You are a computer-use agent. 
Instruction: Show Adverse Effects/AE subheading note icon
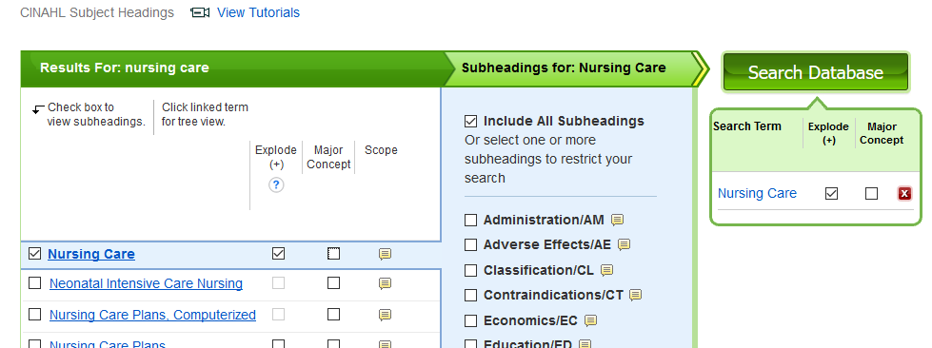click(x=624, y=244)
